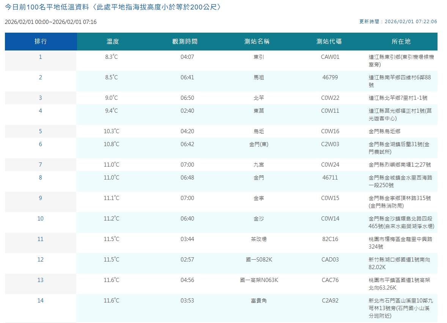The height and width of the screenshot is (323, 447).
Task: Click observation time 02:57
Action: coord(187,260)
